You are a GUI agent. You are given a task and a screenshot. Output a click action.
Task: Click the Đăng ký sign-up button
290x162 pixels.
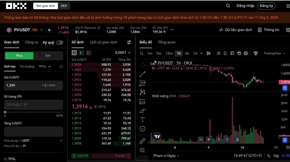click(266, 6)
